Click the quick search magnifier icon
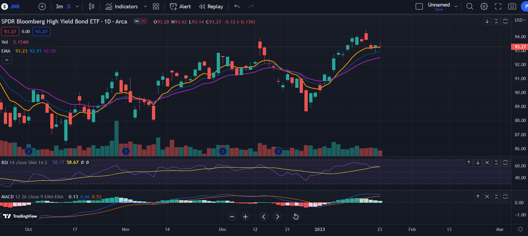The image size is (528, 236). click(470, 7)
